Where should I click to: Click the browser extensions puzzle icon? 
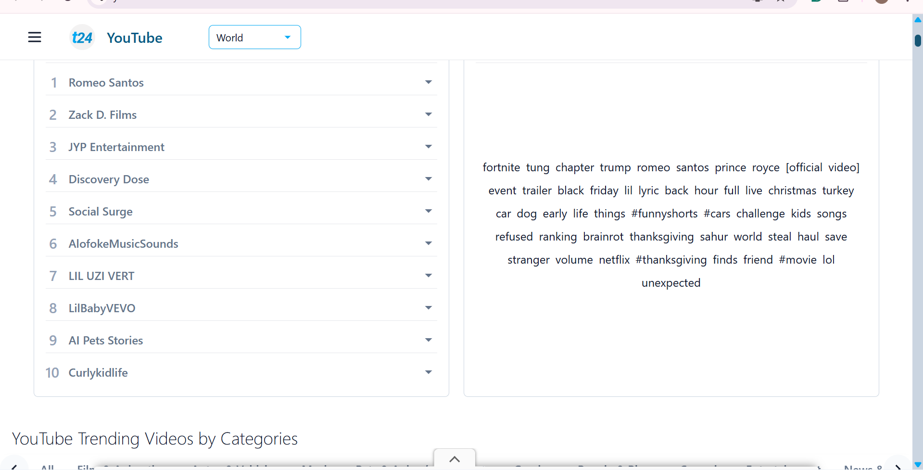pos(843,2)
